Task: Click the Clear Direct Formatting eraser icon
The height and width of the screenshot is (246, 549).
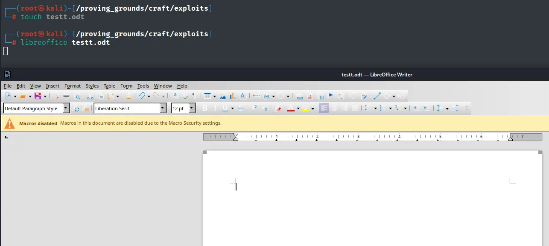Action: coord(277,108)
